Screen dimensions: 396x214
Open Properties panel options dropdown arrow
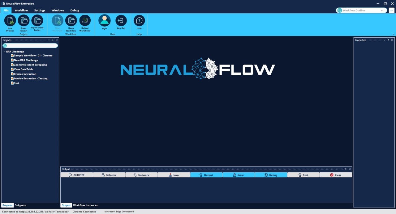coord(385,40)
